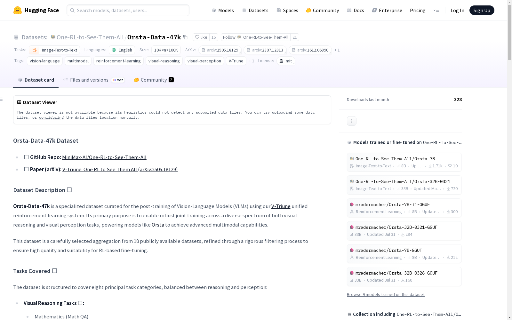Open the Community nav item

click(x=323, y=10)
